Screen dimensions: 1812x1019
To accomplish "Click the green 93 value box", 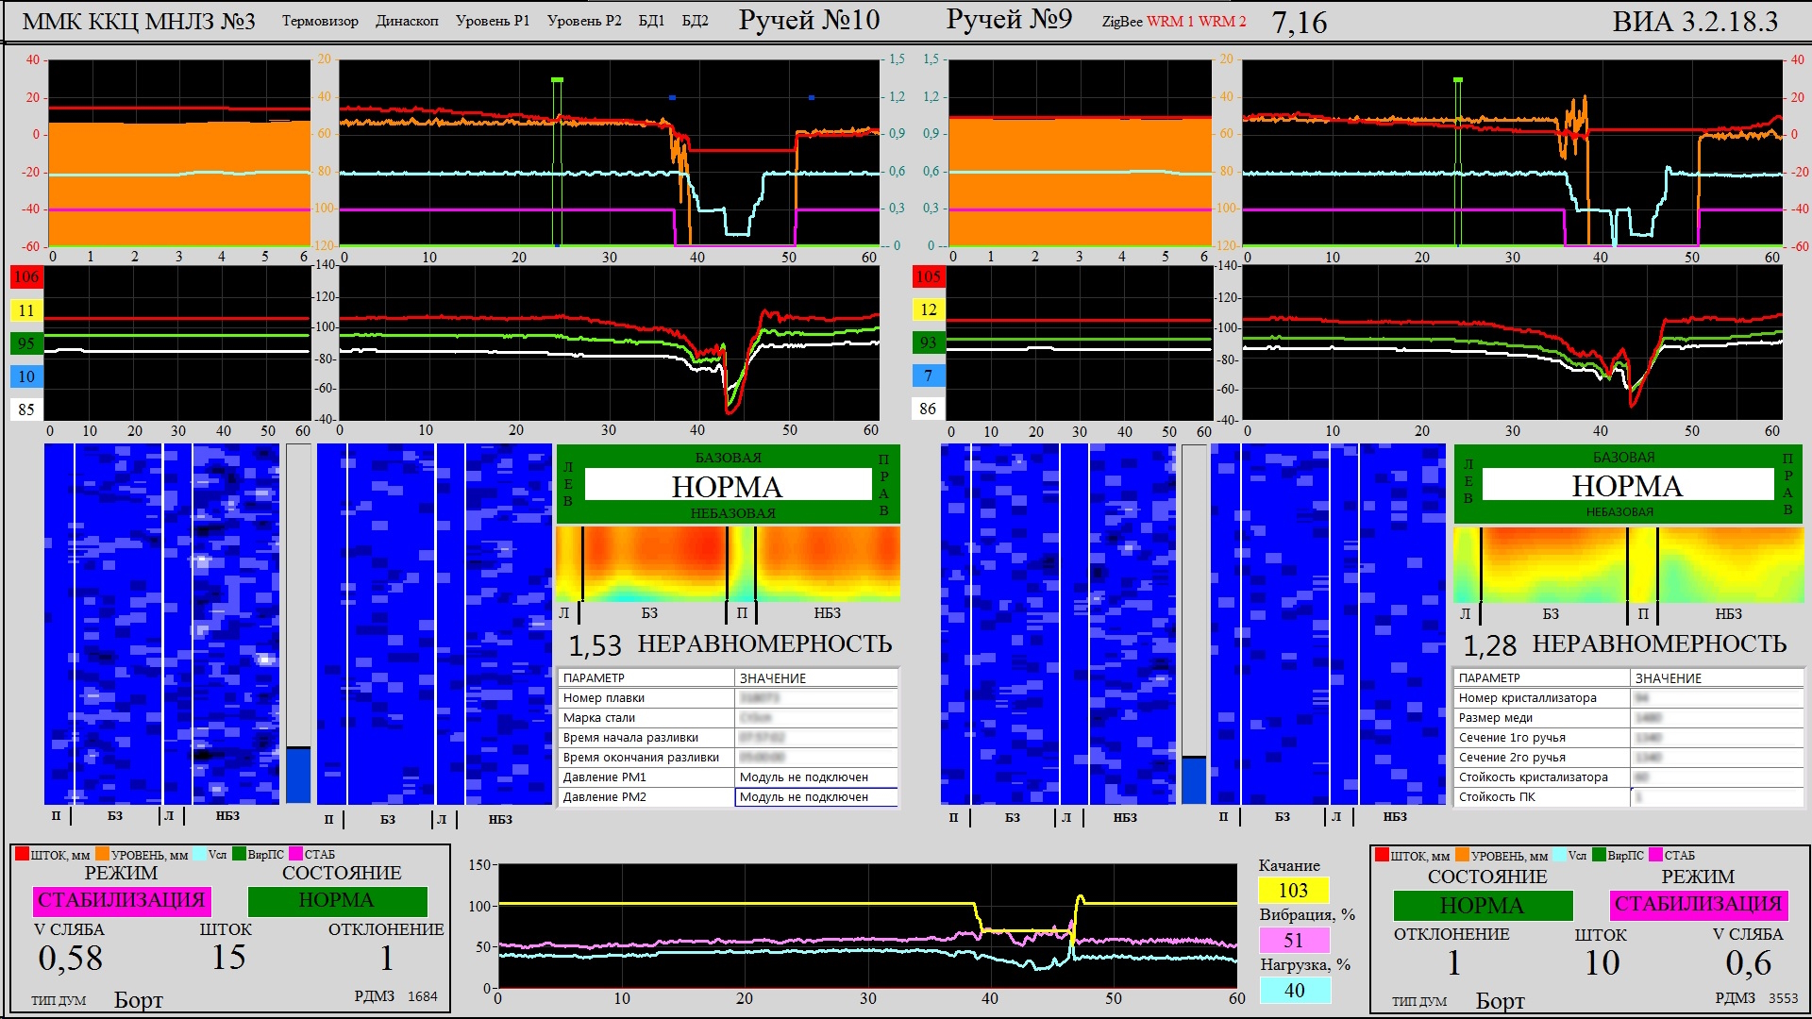I will tap(929, 342).
